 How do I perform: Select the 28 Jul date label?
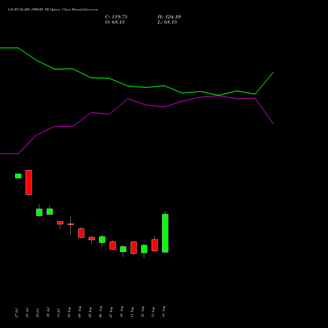(x=27, y=313)
